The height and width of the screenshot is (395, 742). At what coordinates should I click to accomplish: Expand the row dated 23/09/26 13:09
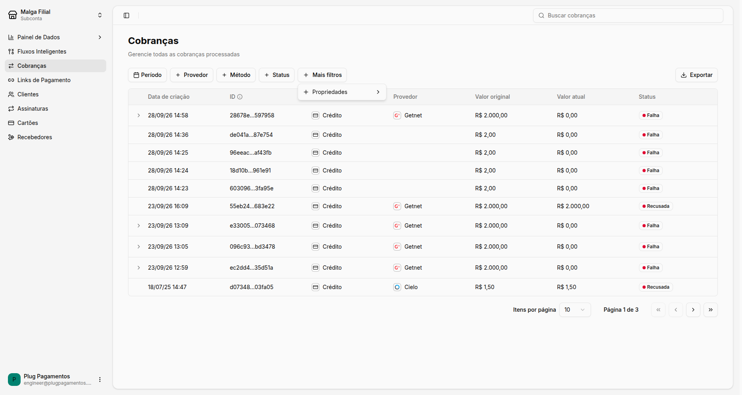click(138, 226)
